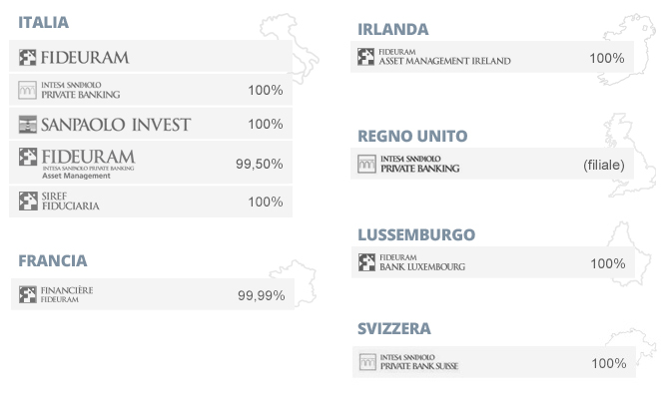Click the Intesa Sanpaolo Private Bank Suisse icon
The height and width of the screenshot is (416, 661).
coord(367,362)
